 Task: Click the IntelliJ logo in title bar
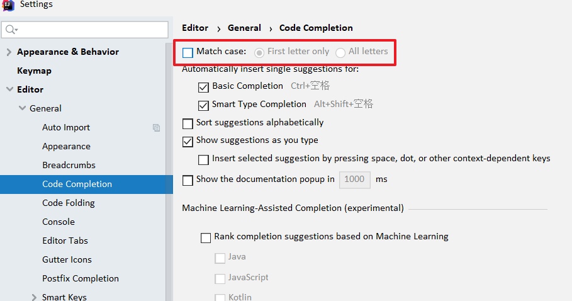tap(9, 5)
